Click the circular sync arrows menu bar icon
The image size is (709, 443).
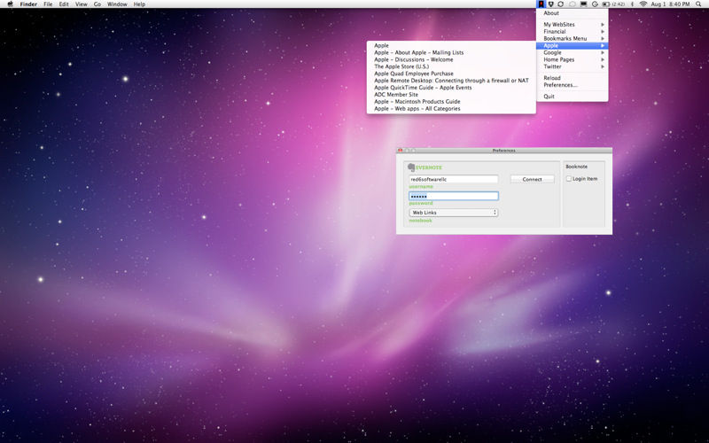click(x=561, y=4)
